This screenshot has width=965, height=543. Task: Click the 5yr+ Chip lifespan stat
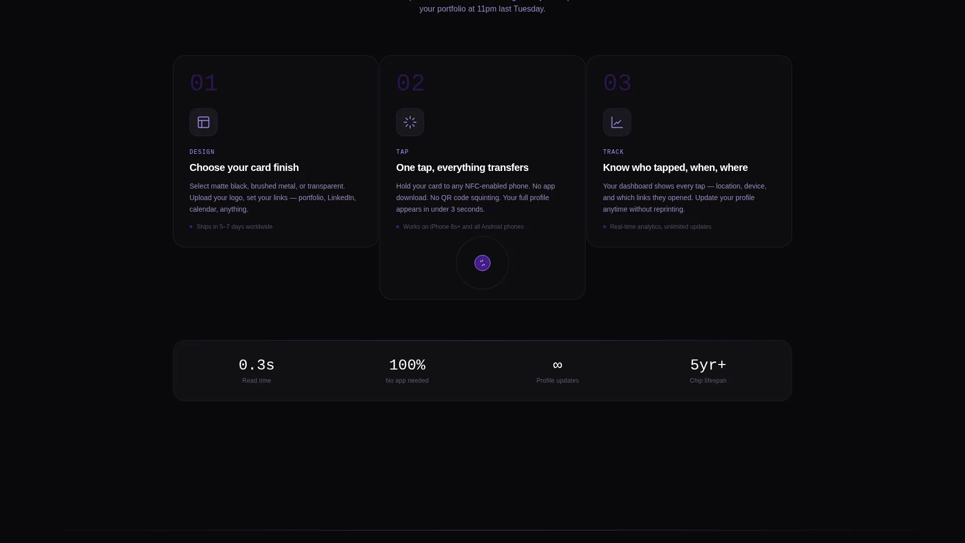pyautogui.click(x=708, y=371)
